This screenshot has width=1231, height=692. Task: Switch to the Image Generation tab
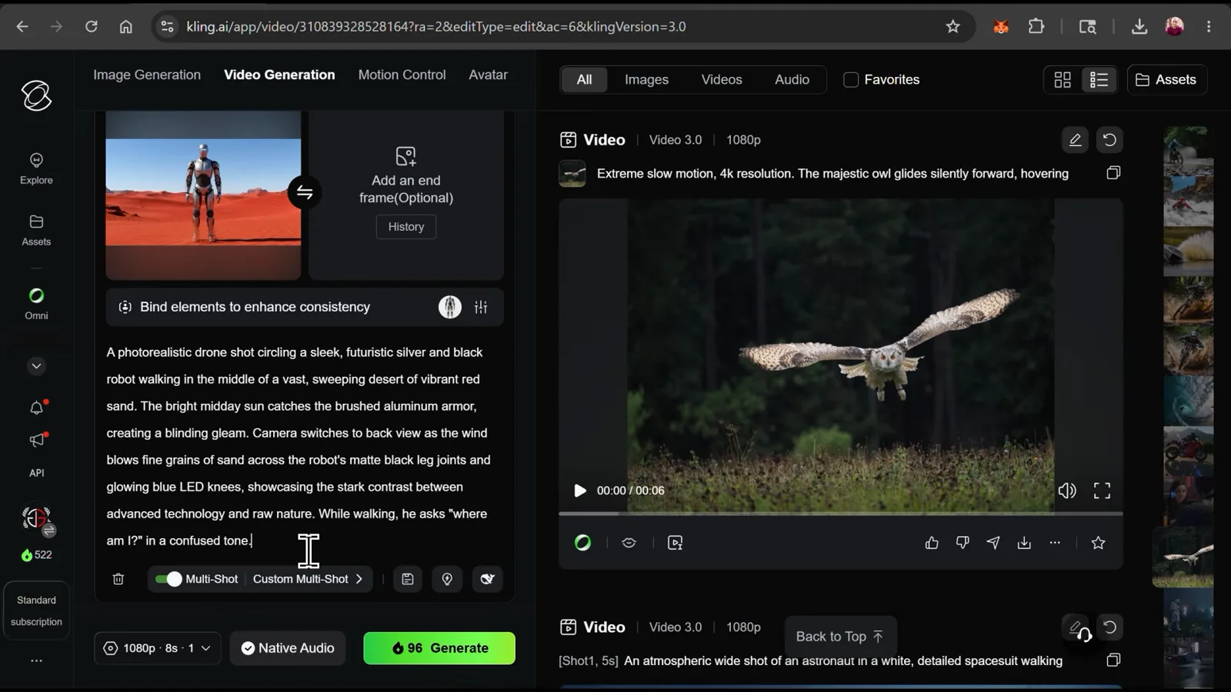click(147, 75)
